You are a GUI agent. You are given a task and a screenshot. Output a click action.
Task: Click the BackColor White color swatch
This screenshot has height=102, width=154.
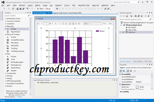(x=137, y=87)
